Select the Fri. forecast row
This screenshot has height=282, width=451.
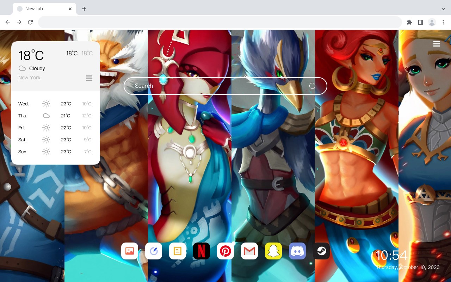pyautogui.click(x=55, y=128)
